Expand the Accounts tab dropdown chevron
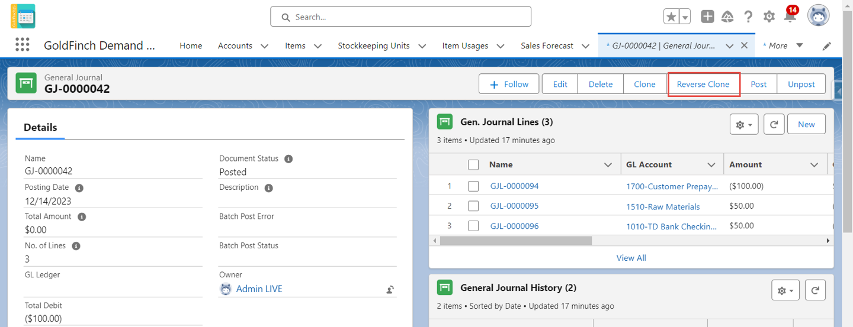 click(x=264, y=46)
